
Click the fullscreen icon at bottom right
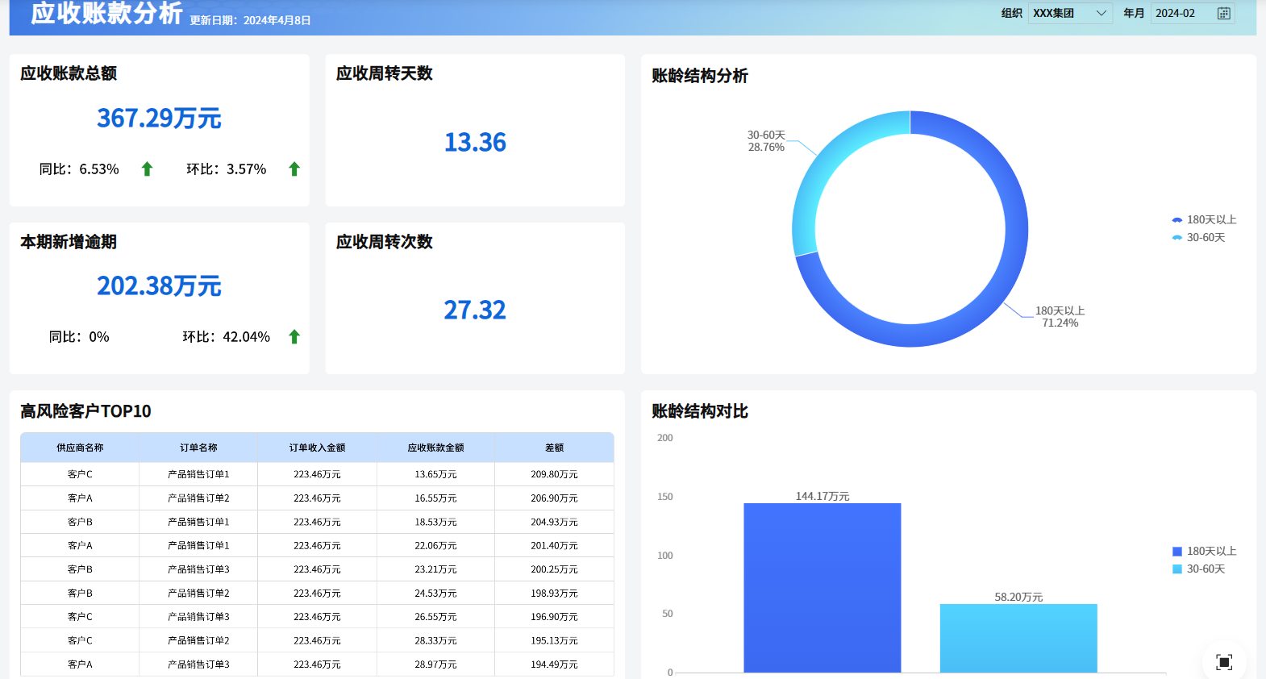1224,662
